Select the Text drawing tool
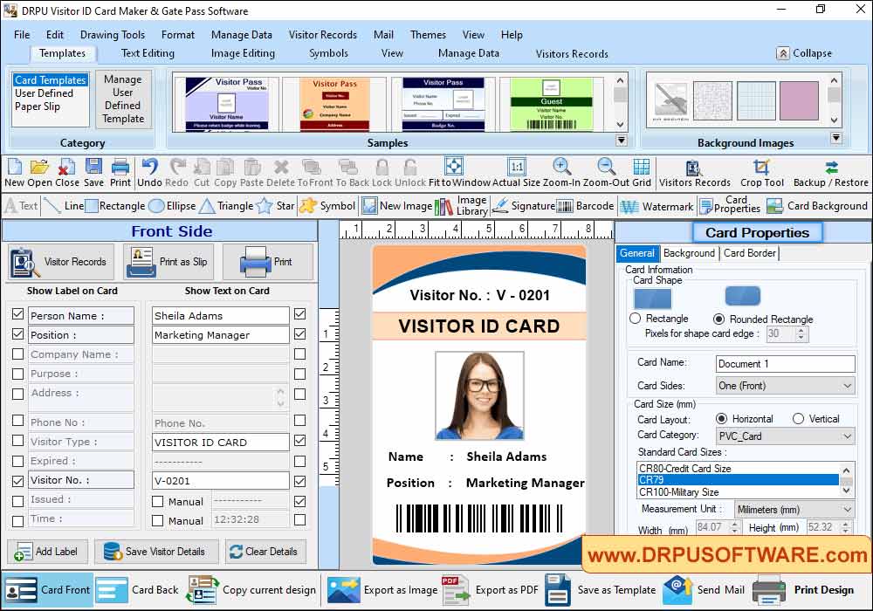 pyautogui.click(x=21, y=206)
